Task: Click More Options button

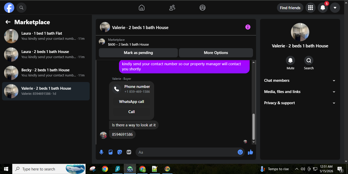Action: point(216,53)
